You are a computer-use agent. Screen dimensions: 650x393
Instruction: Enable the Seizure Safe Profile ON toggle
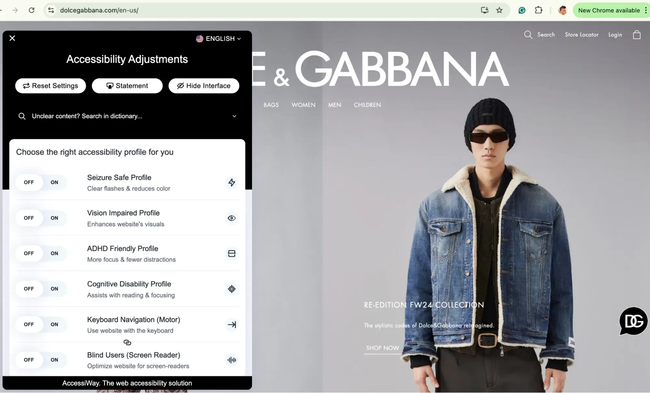(54, 182)
